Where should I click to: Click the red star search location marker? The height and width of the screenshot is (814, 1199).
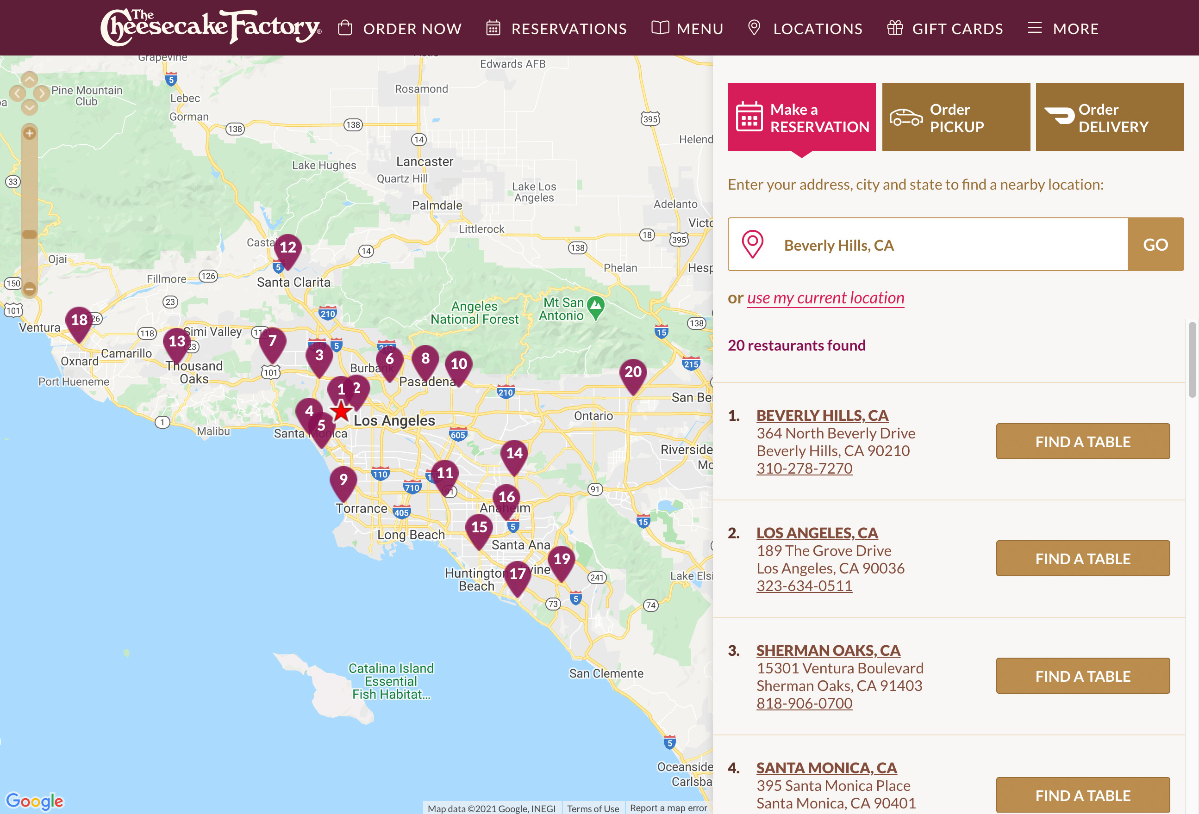[x=341, y=411]
